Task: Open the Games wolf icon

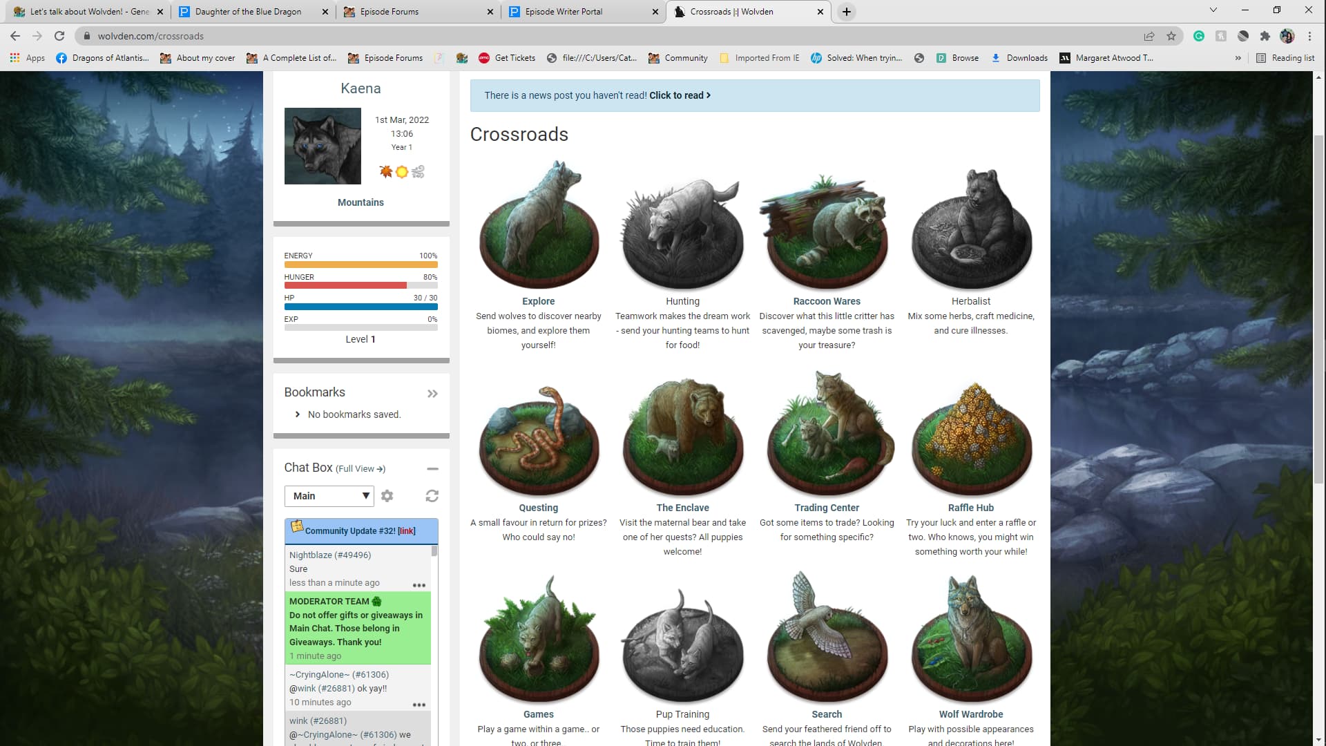Action: pos(539,639)
